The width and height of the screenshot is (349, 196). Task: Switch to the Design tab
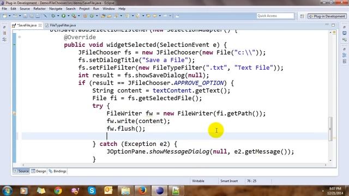pos(39,171)
